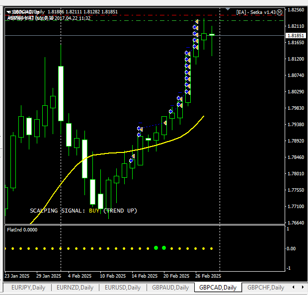
Task: Click the yellow 'BUY' signal word
Action: click(x=94, y=211)
